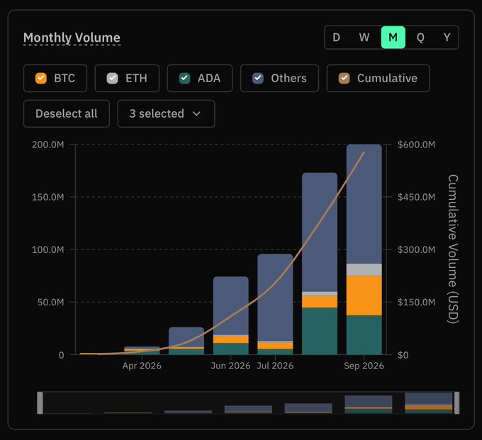
Task: Grab the left range slider handle
Action: [40, 403]
